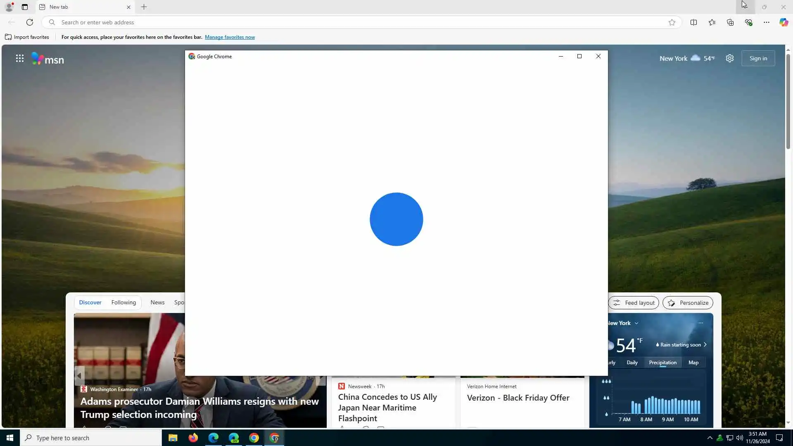
Task: Click the Copilot icon in Edge toolbar
Action: click(784, 22)
